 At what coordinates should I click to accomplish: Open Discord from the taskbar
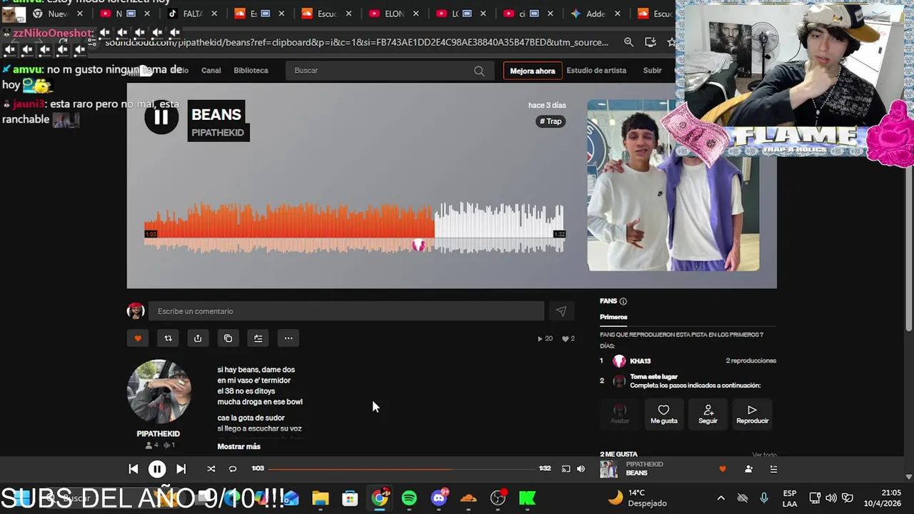point(439,498)
